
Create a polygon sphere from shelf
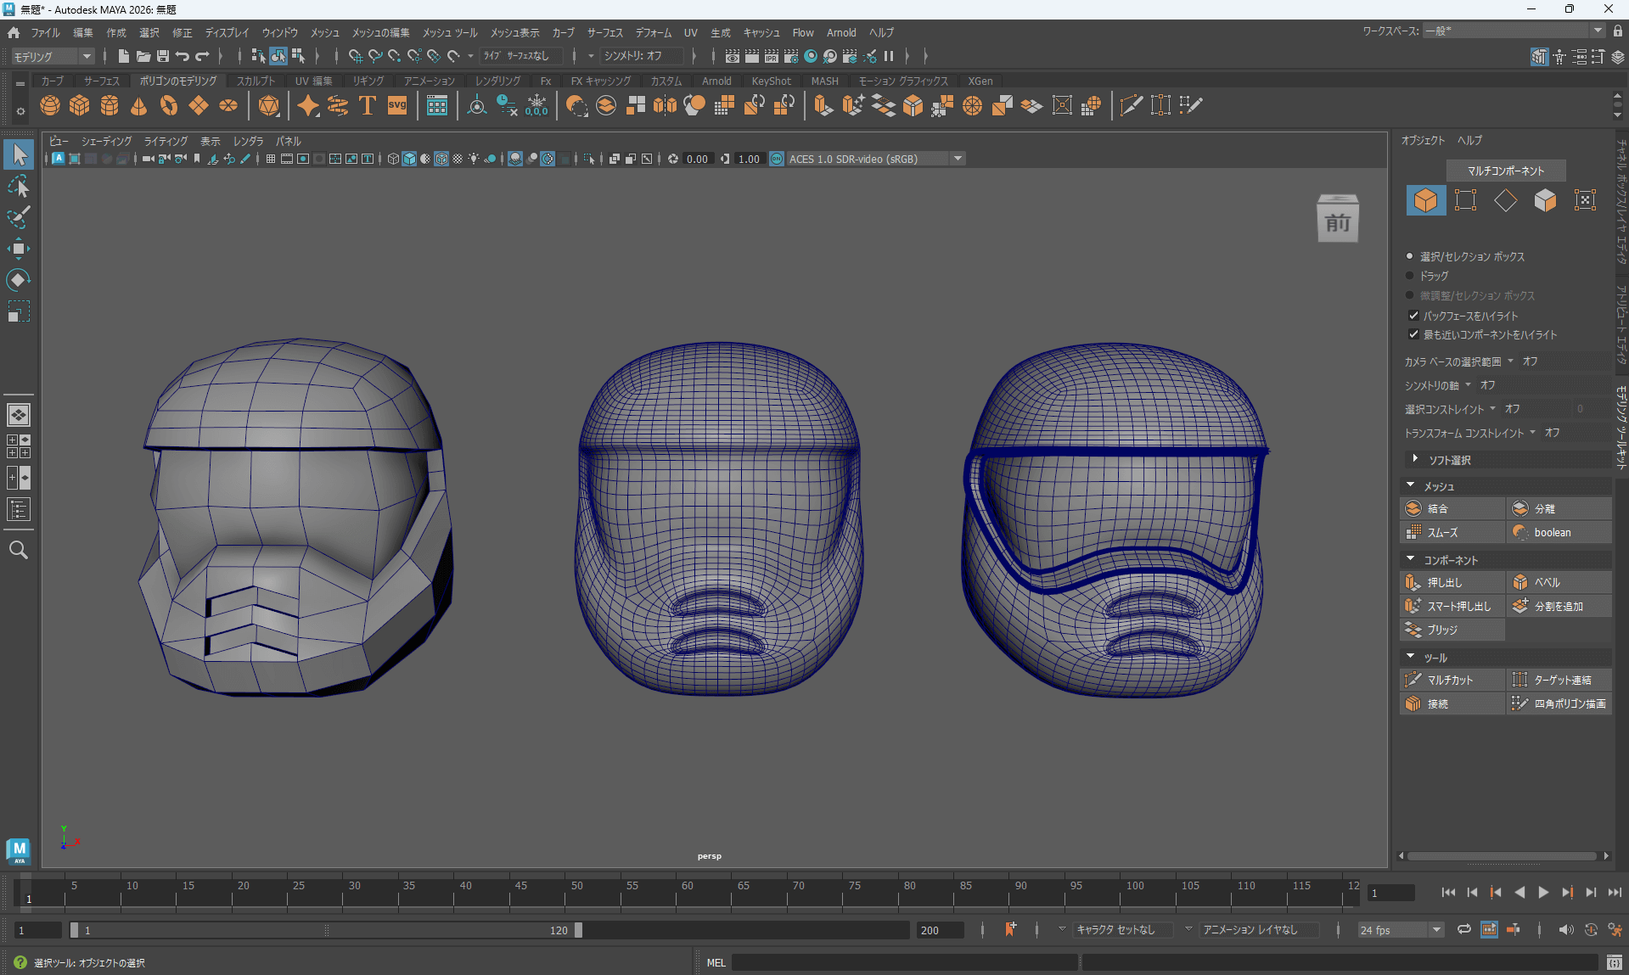coord(50,105)
